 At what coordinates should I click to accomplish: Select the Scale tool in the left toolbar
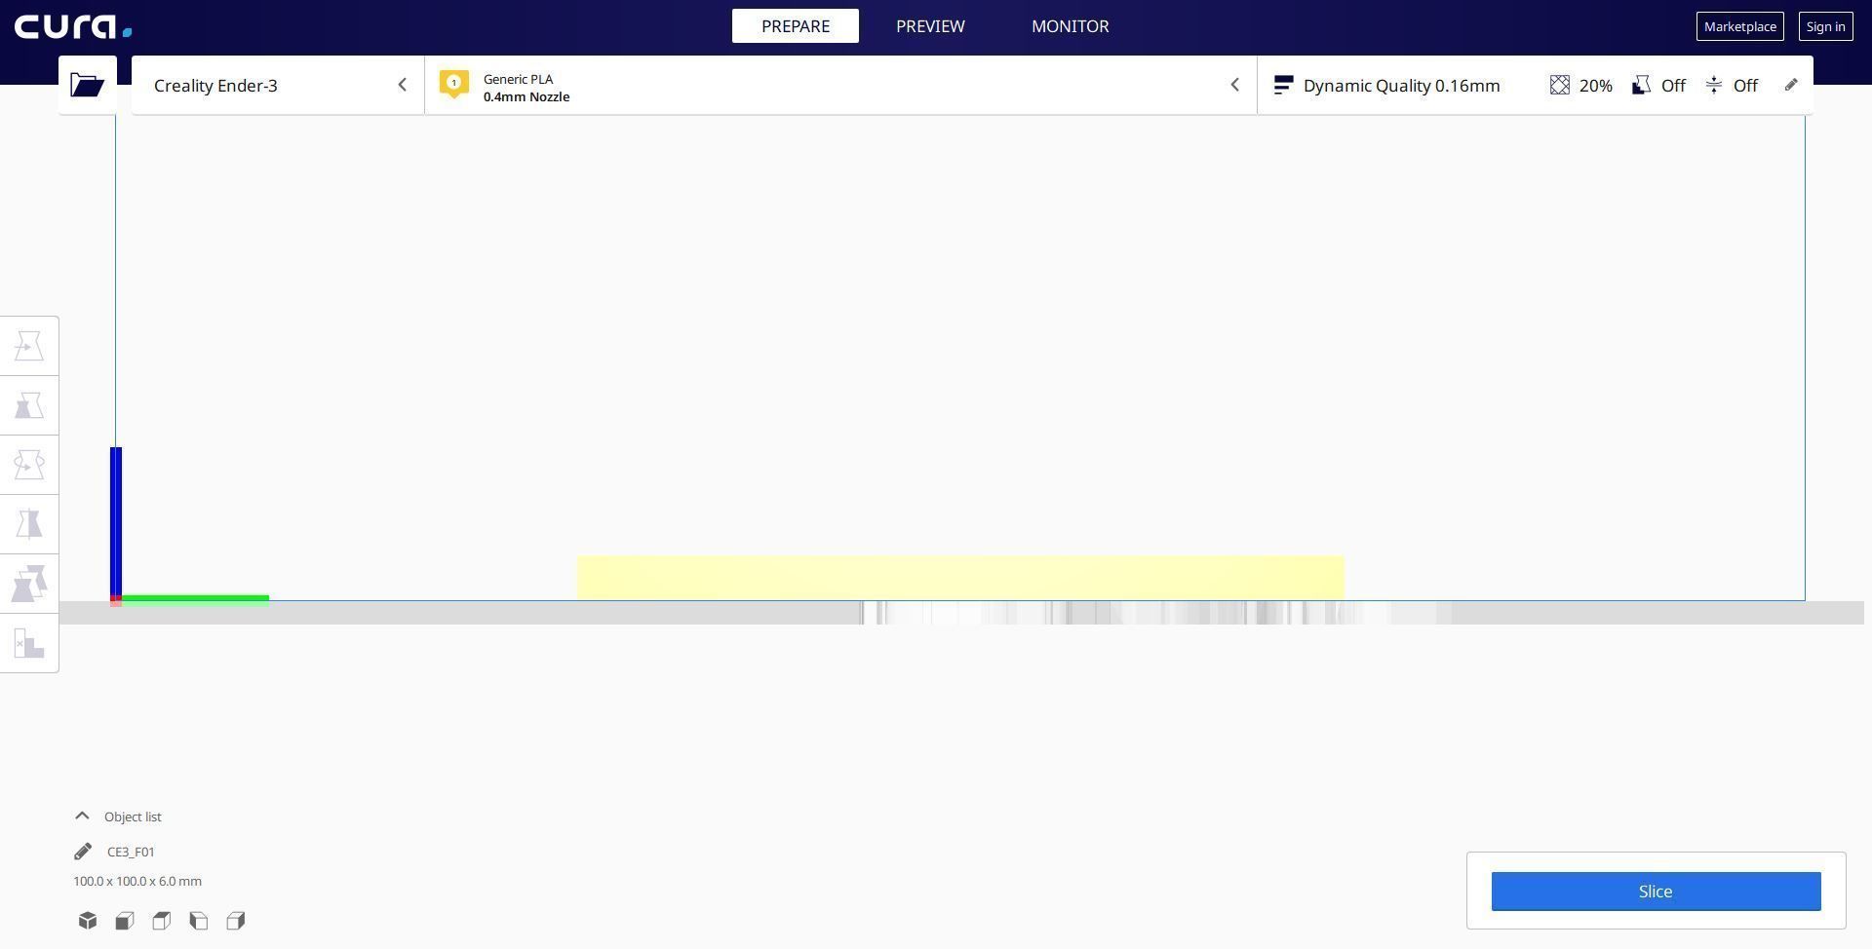pyautogui.click(x=29, y=405)
